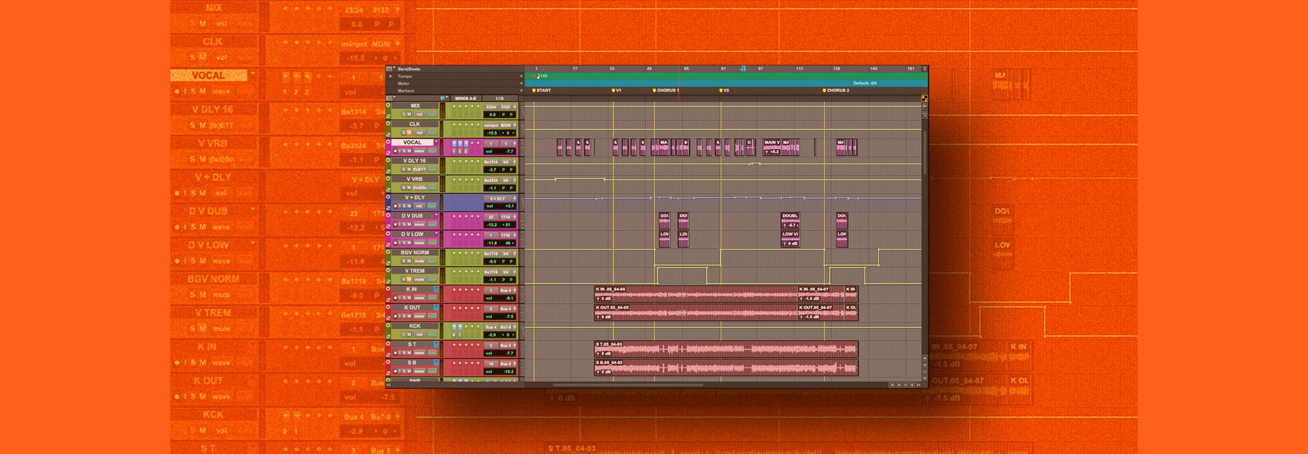Screen dimensions: 1308x454
Task: Open the (fx)E1T view selector on V DLY 16
Action: [419, 169]
